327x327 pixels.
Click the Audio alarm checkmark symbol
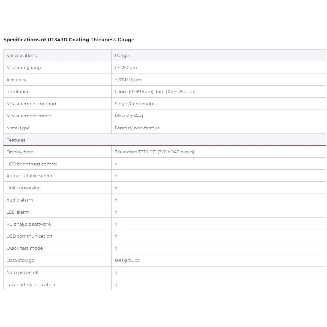tap(116, 200)
